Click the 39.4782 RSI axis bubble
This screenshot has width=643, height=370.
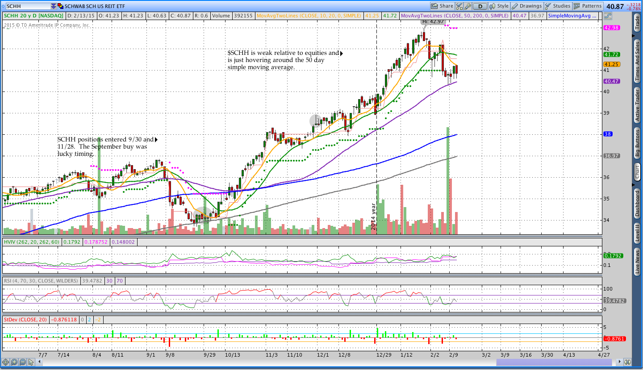click(x=614, y=300)
